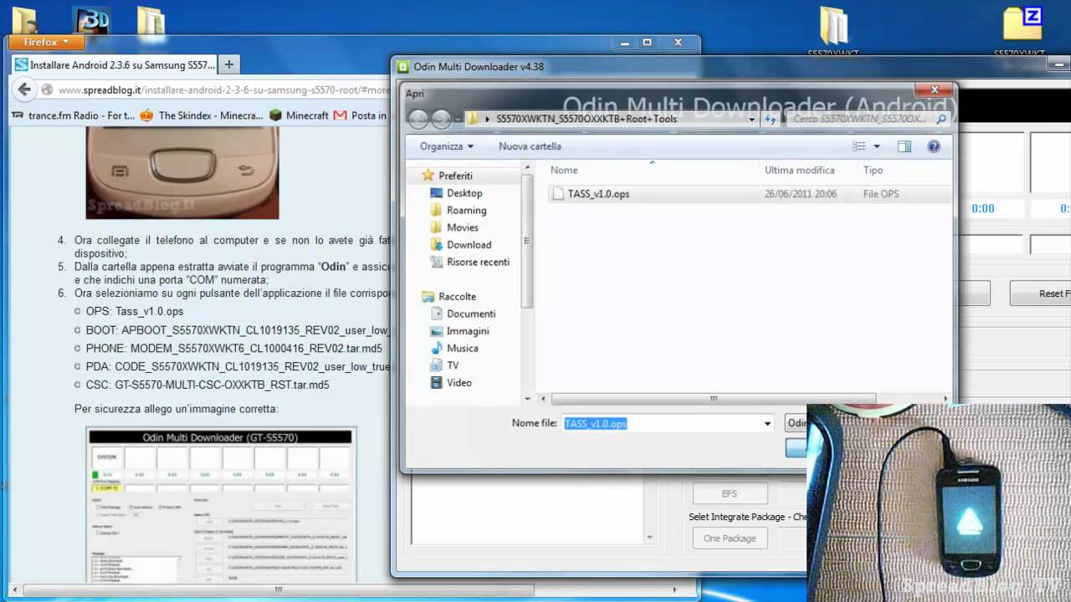Click the file list horizontal scrollbar
Viewport: 1071px width, 602px height.
(x=712, y=399)
